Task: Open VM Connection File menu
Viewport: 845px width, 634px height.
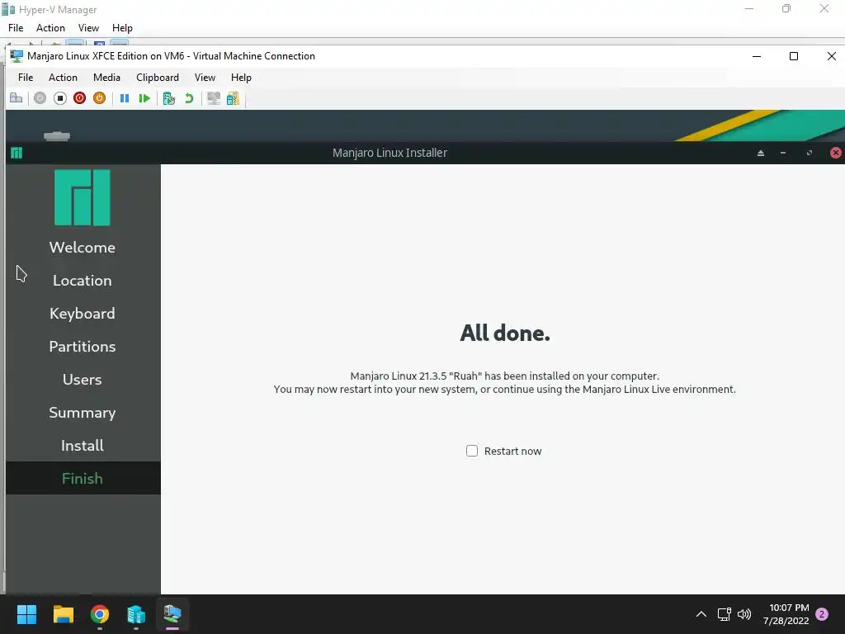Action: point(26,78)
